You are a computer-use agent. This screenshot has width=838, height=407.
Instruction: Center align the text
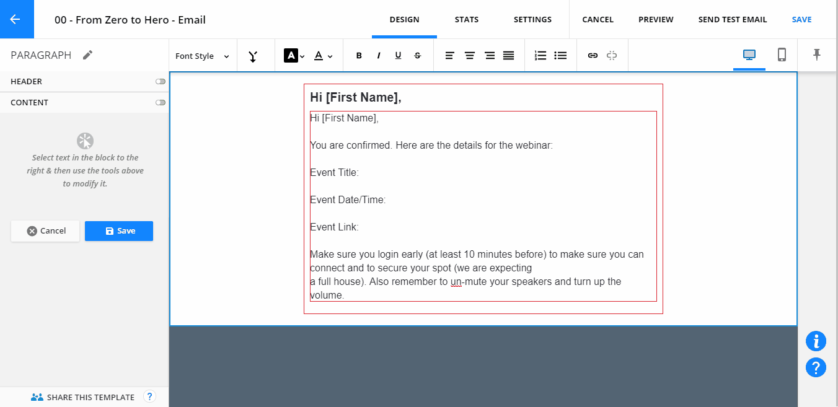pos(470,56)
